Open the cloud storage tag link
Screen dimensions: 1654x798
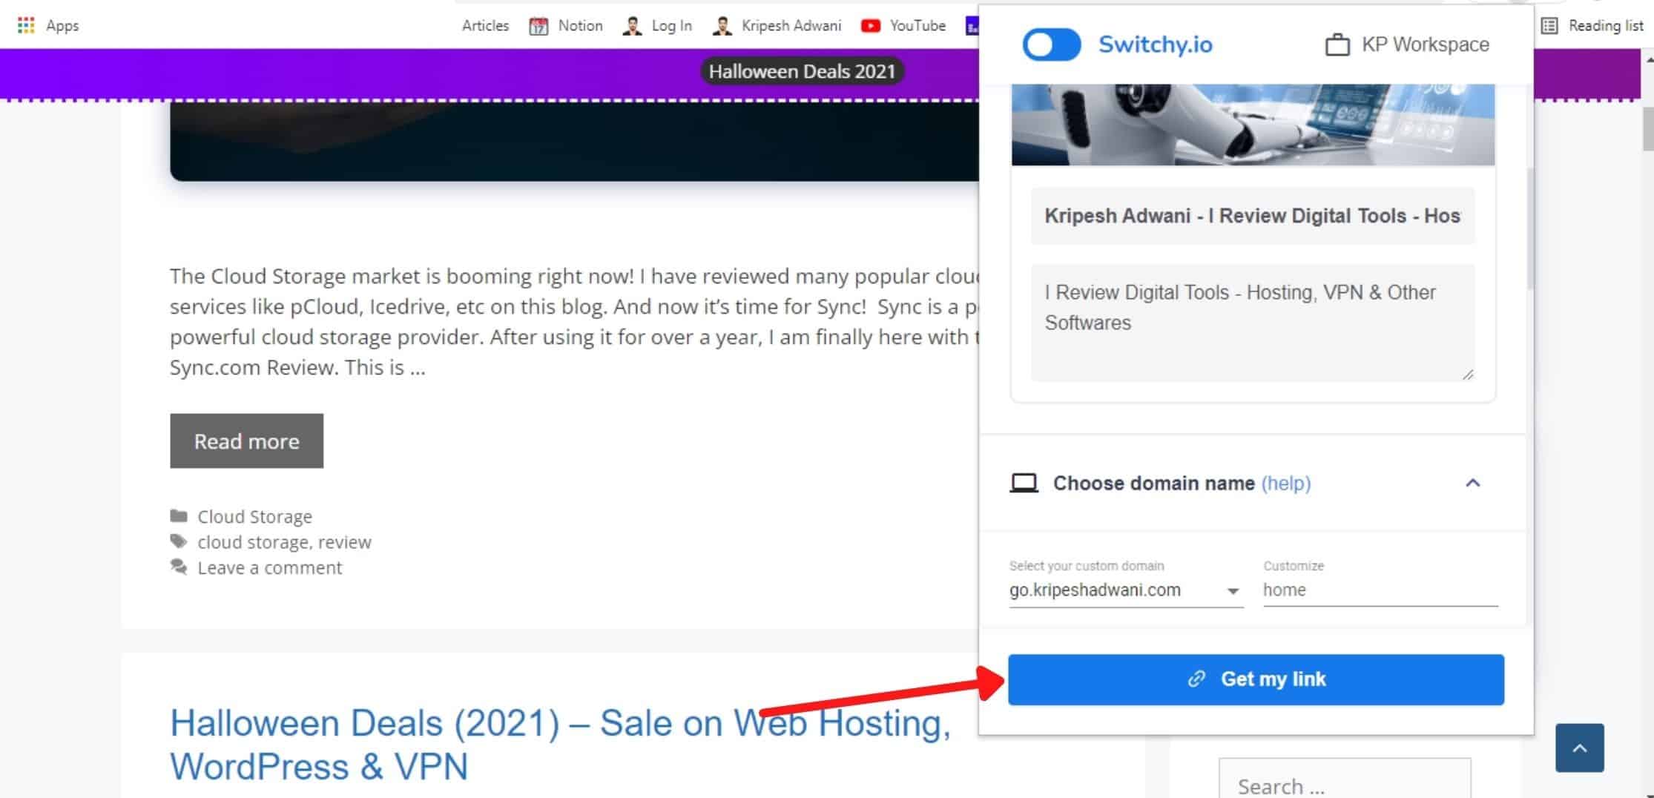click(253, 542)
